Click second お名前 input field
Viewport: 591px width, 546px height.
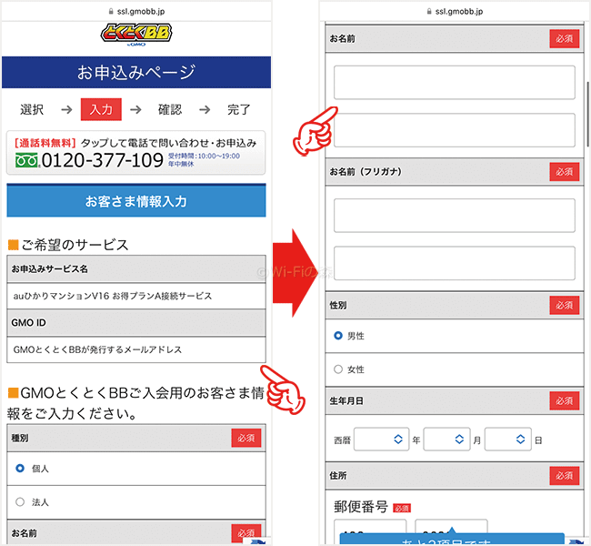pyautogui.click(x=455, y=130)
